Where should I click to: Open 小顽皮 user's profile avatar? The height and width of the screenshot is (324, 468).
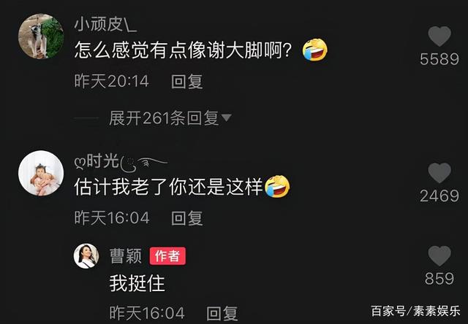pos(41,36)
